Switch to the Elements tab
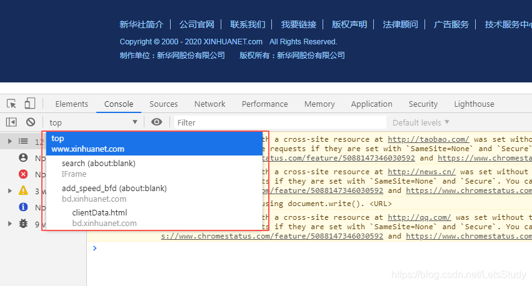This screenshot has height=286, width=532. pyautogui.click(x=72, y=104)
